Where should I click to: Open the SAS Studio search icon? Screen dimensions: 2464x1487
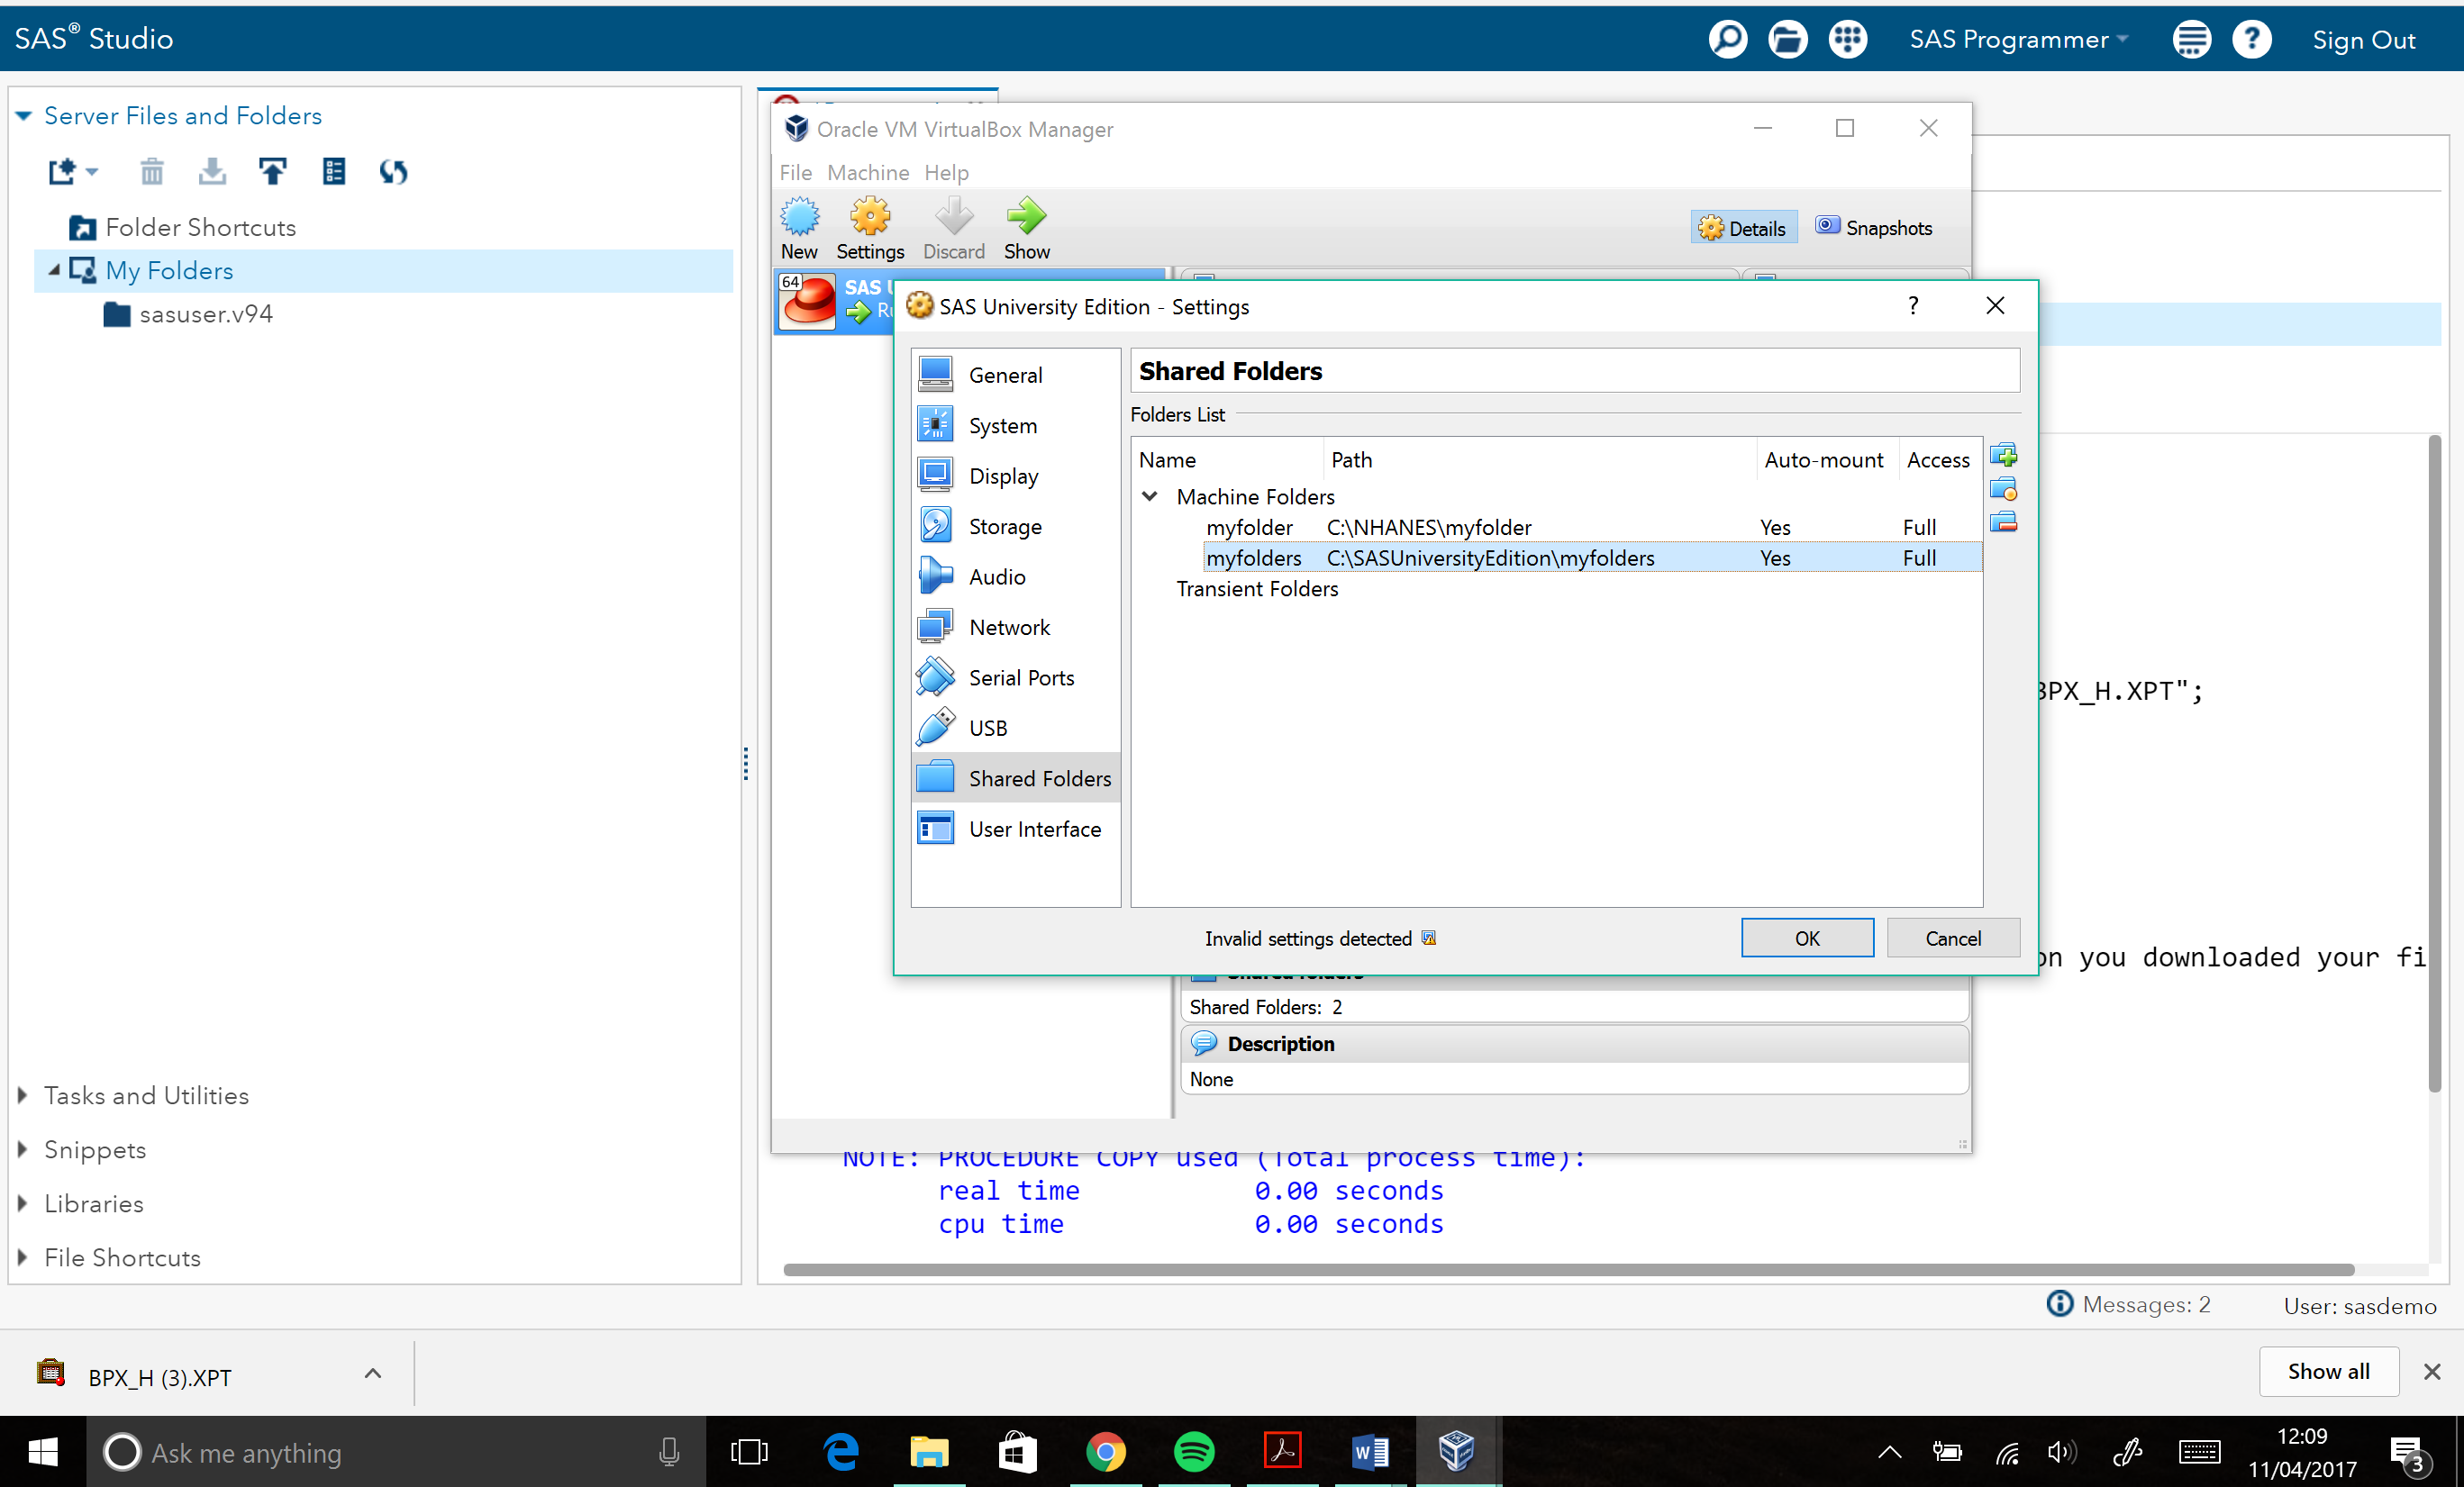tap(1727, 39)
